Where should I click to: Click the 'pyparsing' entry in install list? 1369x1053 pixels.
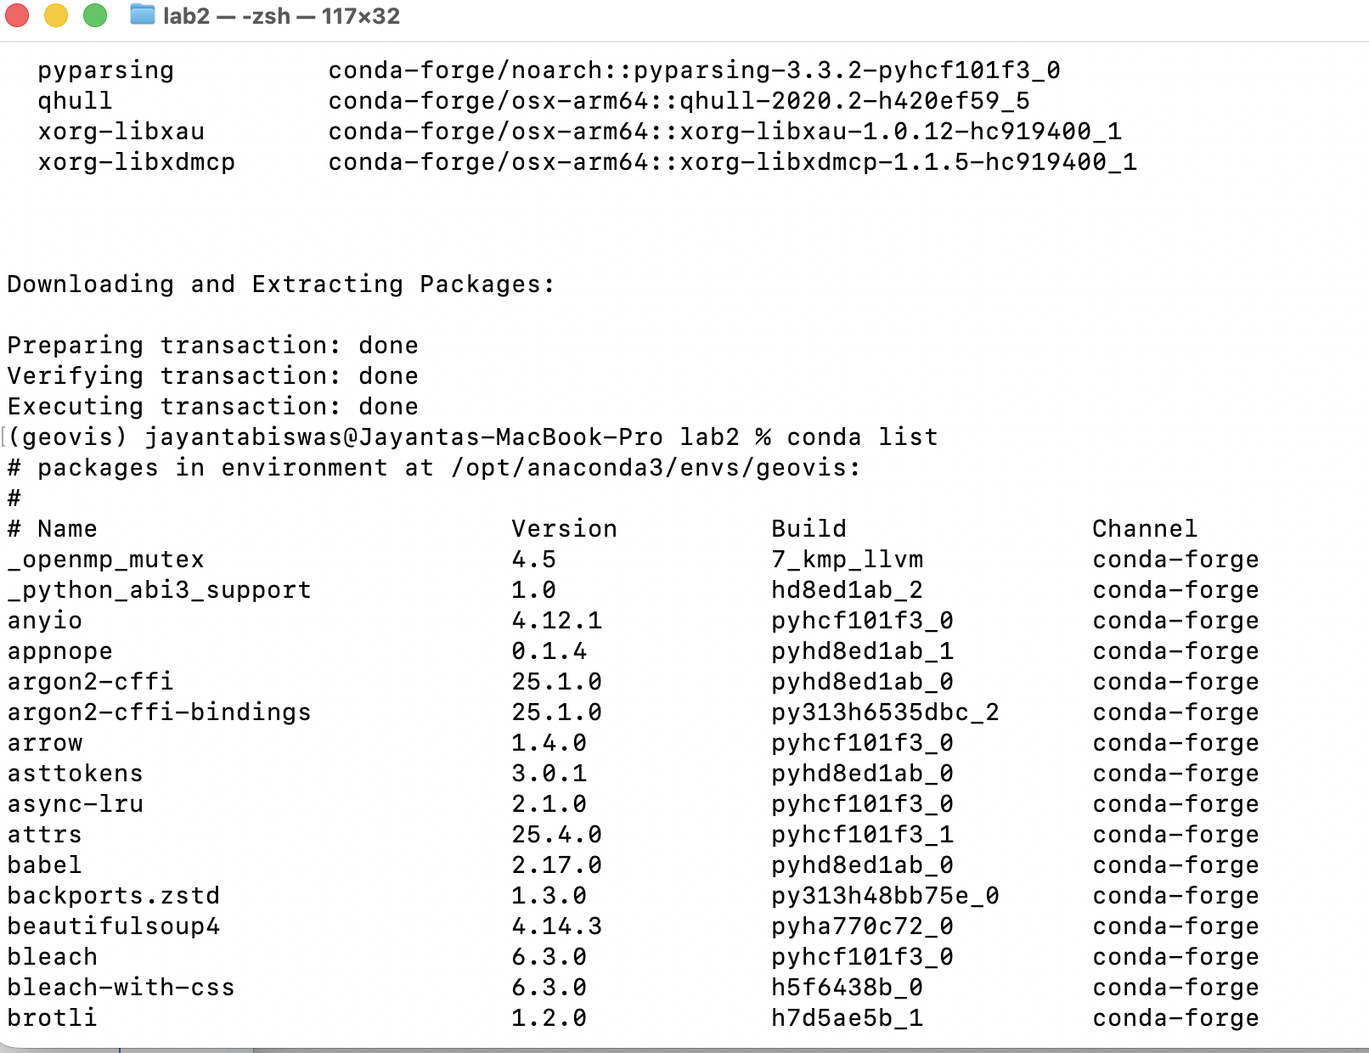(105, 70)
